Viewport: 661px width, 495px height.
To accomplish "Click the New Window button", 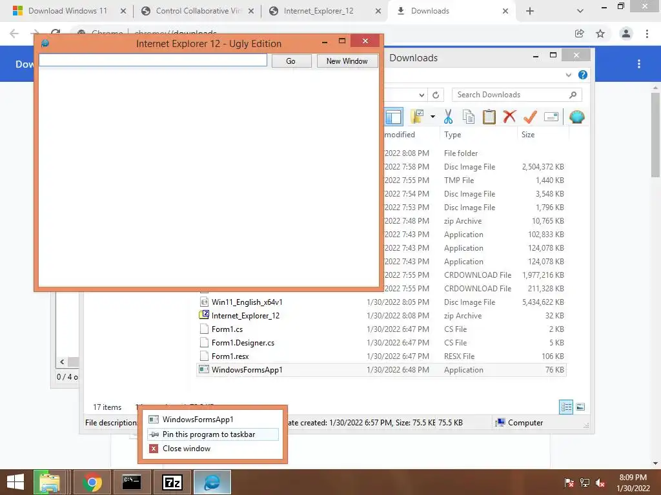I will (347, 61).
